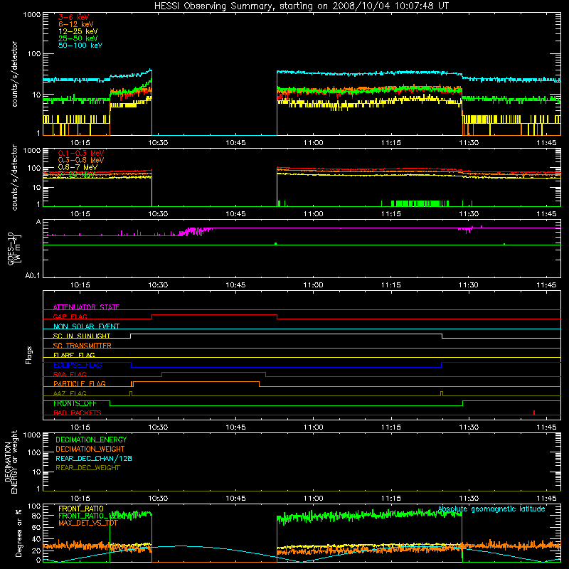Click the Degrees or % axis label

18,533
